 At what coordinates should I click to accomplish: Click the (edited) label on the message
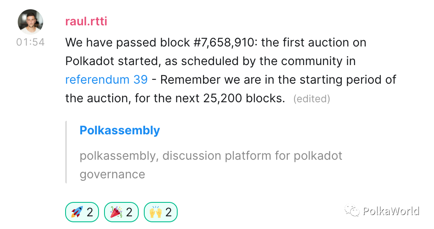311,99
